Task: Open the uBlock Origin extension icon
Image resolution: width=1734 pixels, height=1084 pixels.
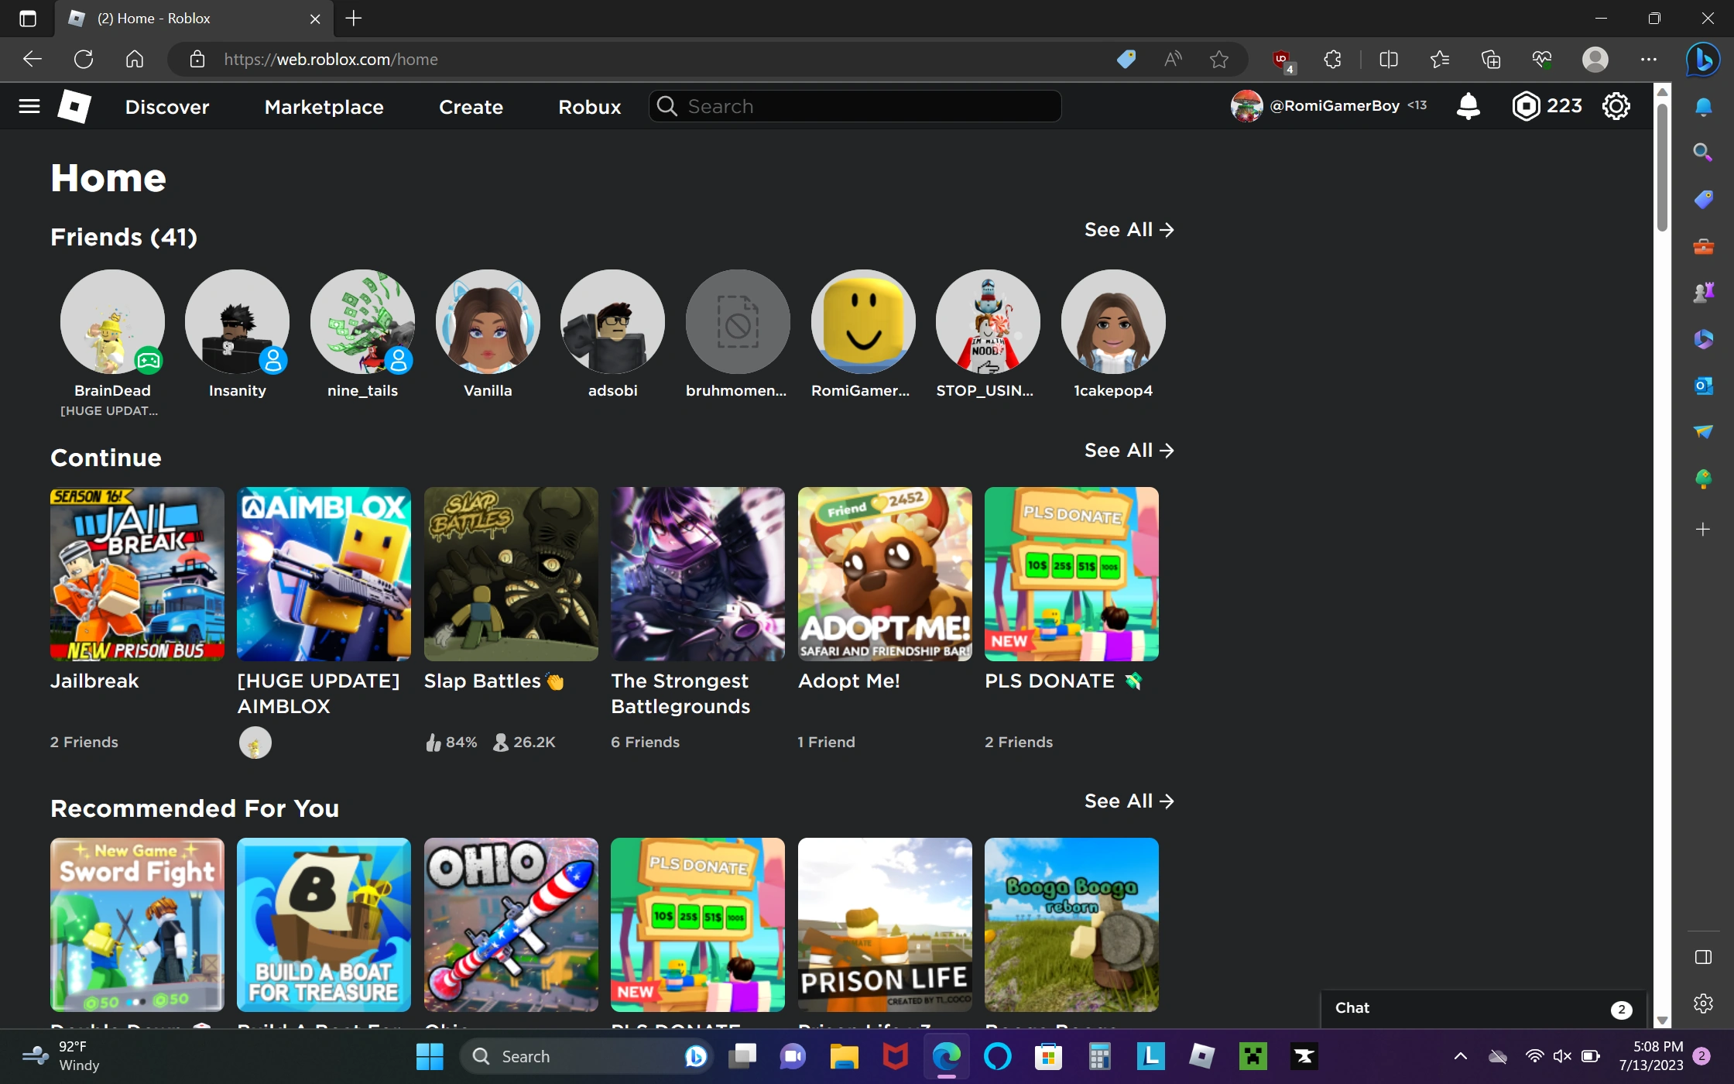Action: [1282, 60]
